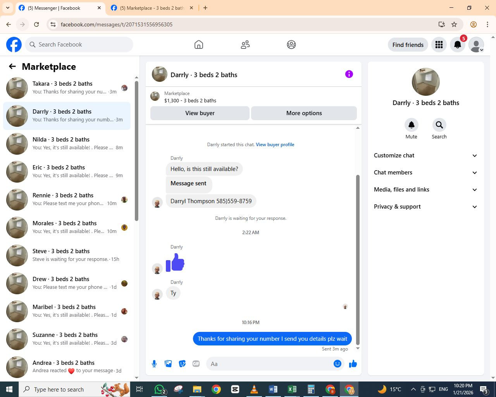496x397 pixels.
Task: Expand the Privacy & support section
Action: click(425, 207)
